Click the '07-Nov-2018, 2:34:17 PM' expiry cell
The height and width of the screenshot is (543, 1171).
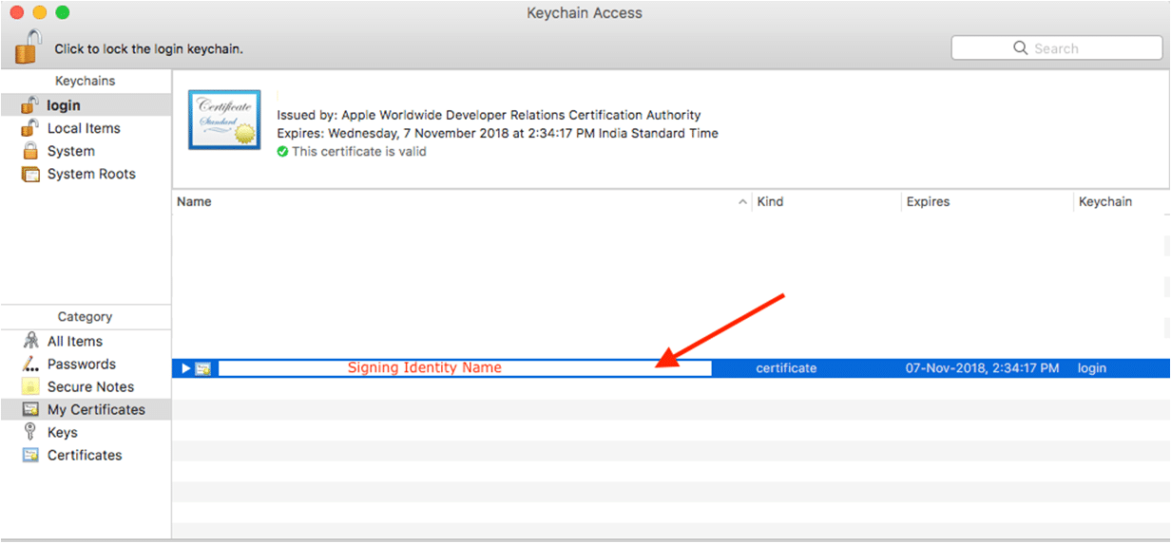[982, 368]
